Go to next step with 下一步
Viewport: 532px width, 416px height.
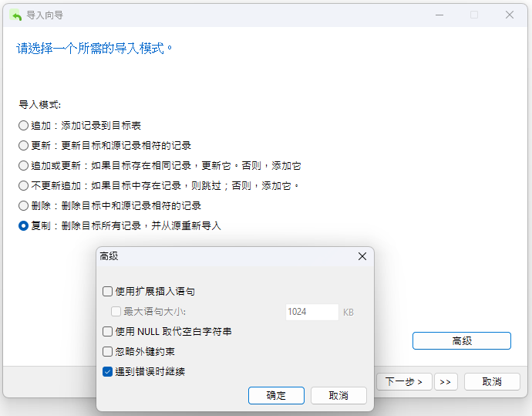click(x=404, y=382)
